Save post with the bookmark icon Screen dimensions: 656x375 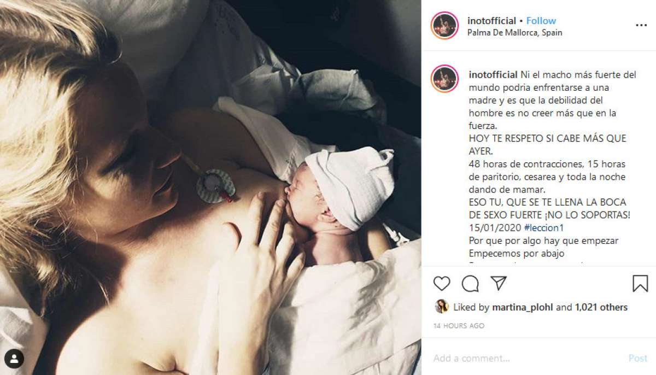[640, 283]
